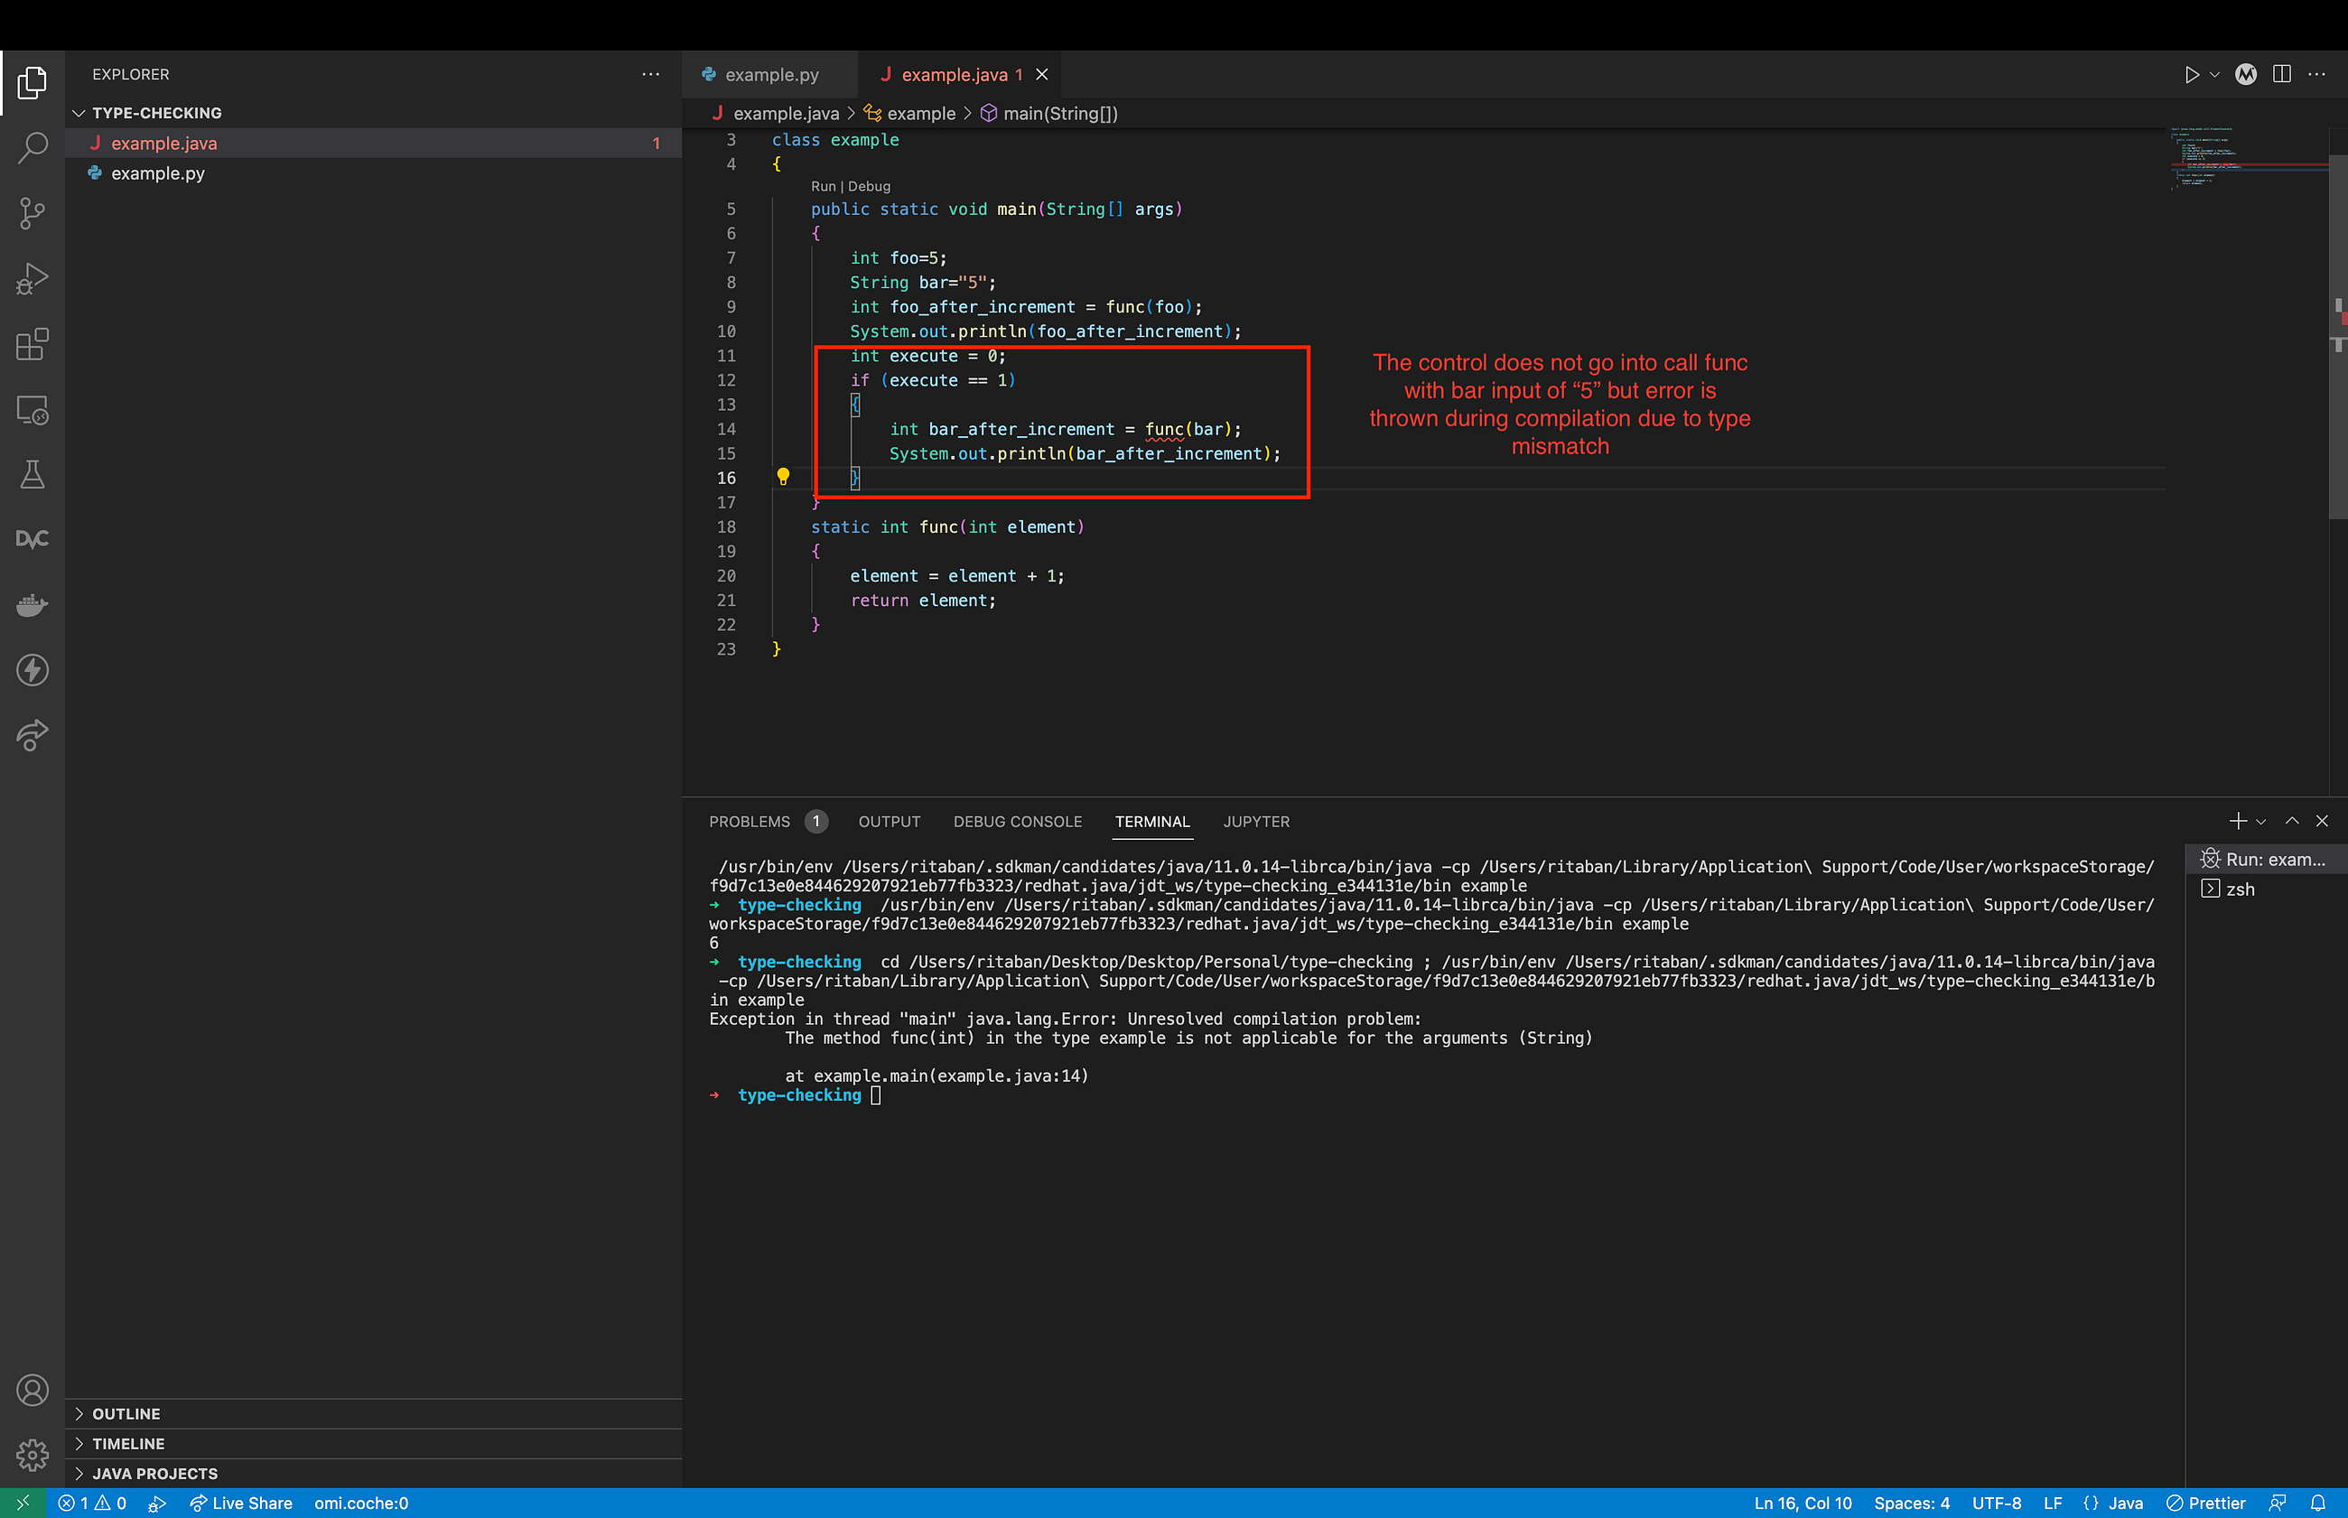Open notifications bell
Viewport: 2348px width, 1518px height.
(x=2317, y=1504)
